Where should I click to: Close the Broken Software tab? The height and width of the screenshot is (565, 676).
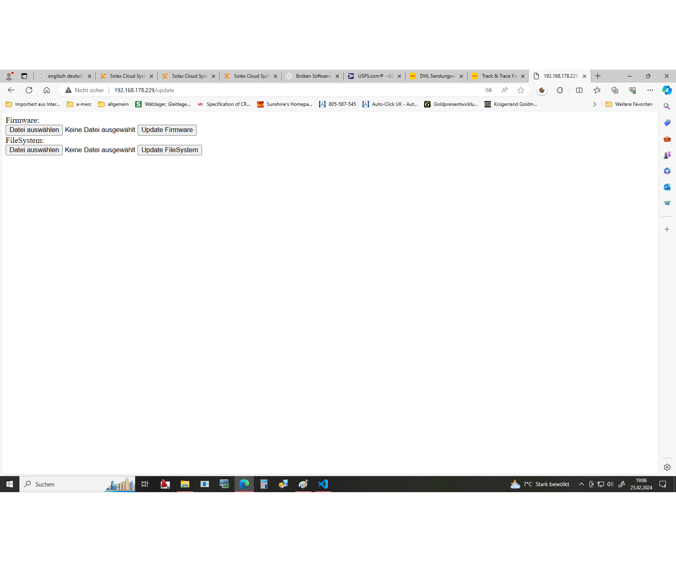(x=337, y=76)
